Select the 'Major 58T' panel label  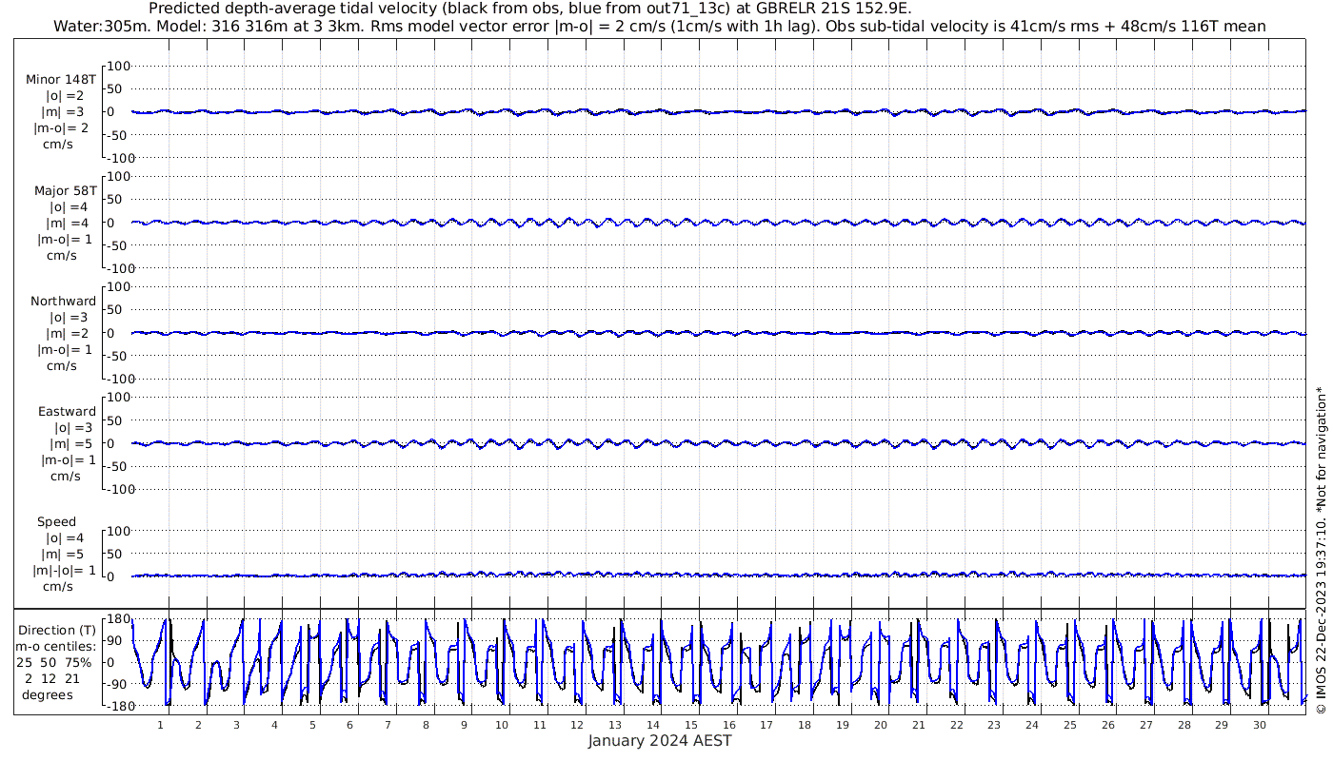[64, 190]
